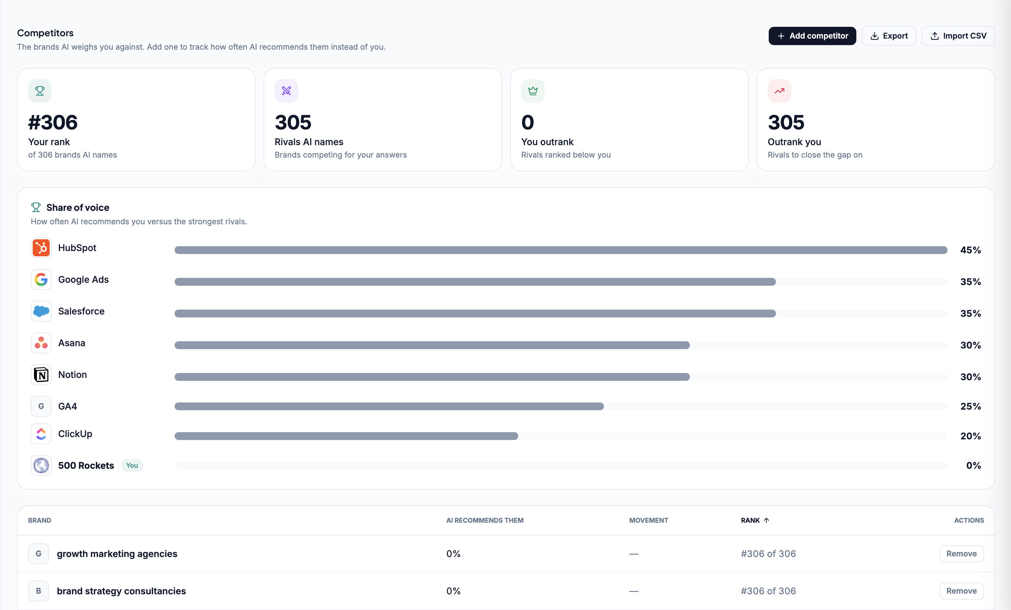Screen dimensions: 1011x610
Task: Click the 'Share of voice' heading
Action: tap(77, 208)
